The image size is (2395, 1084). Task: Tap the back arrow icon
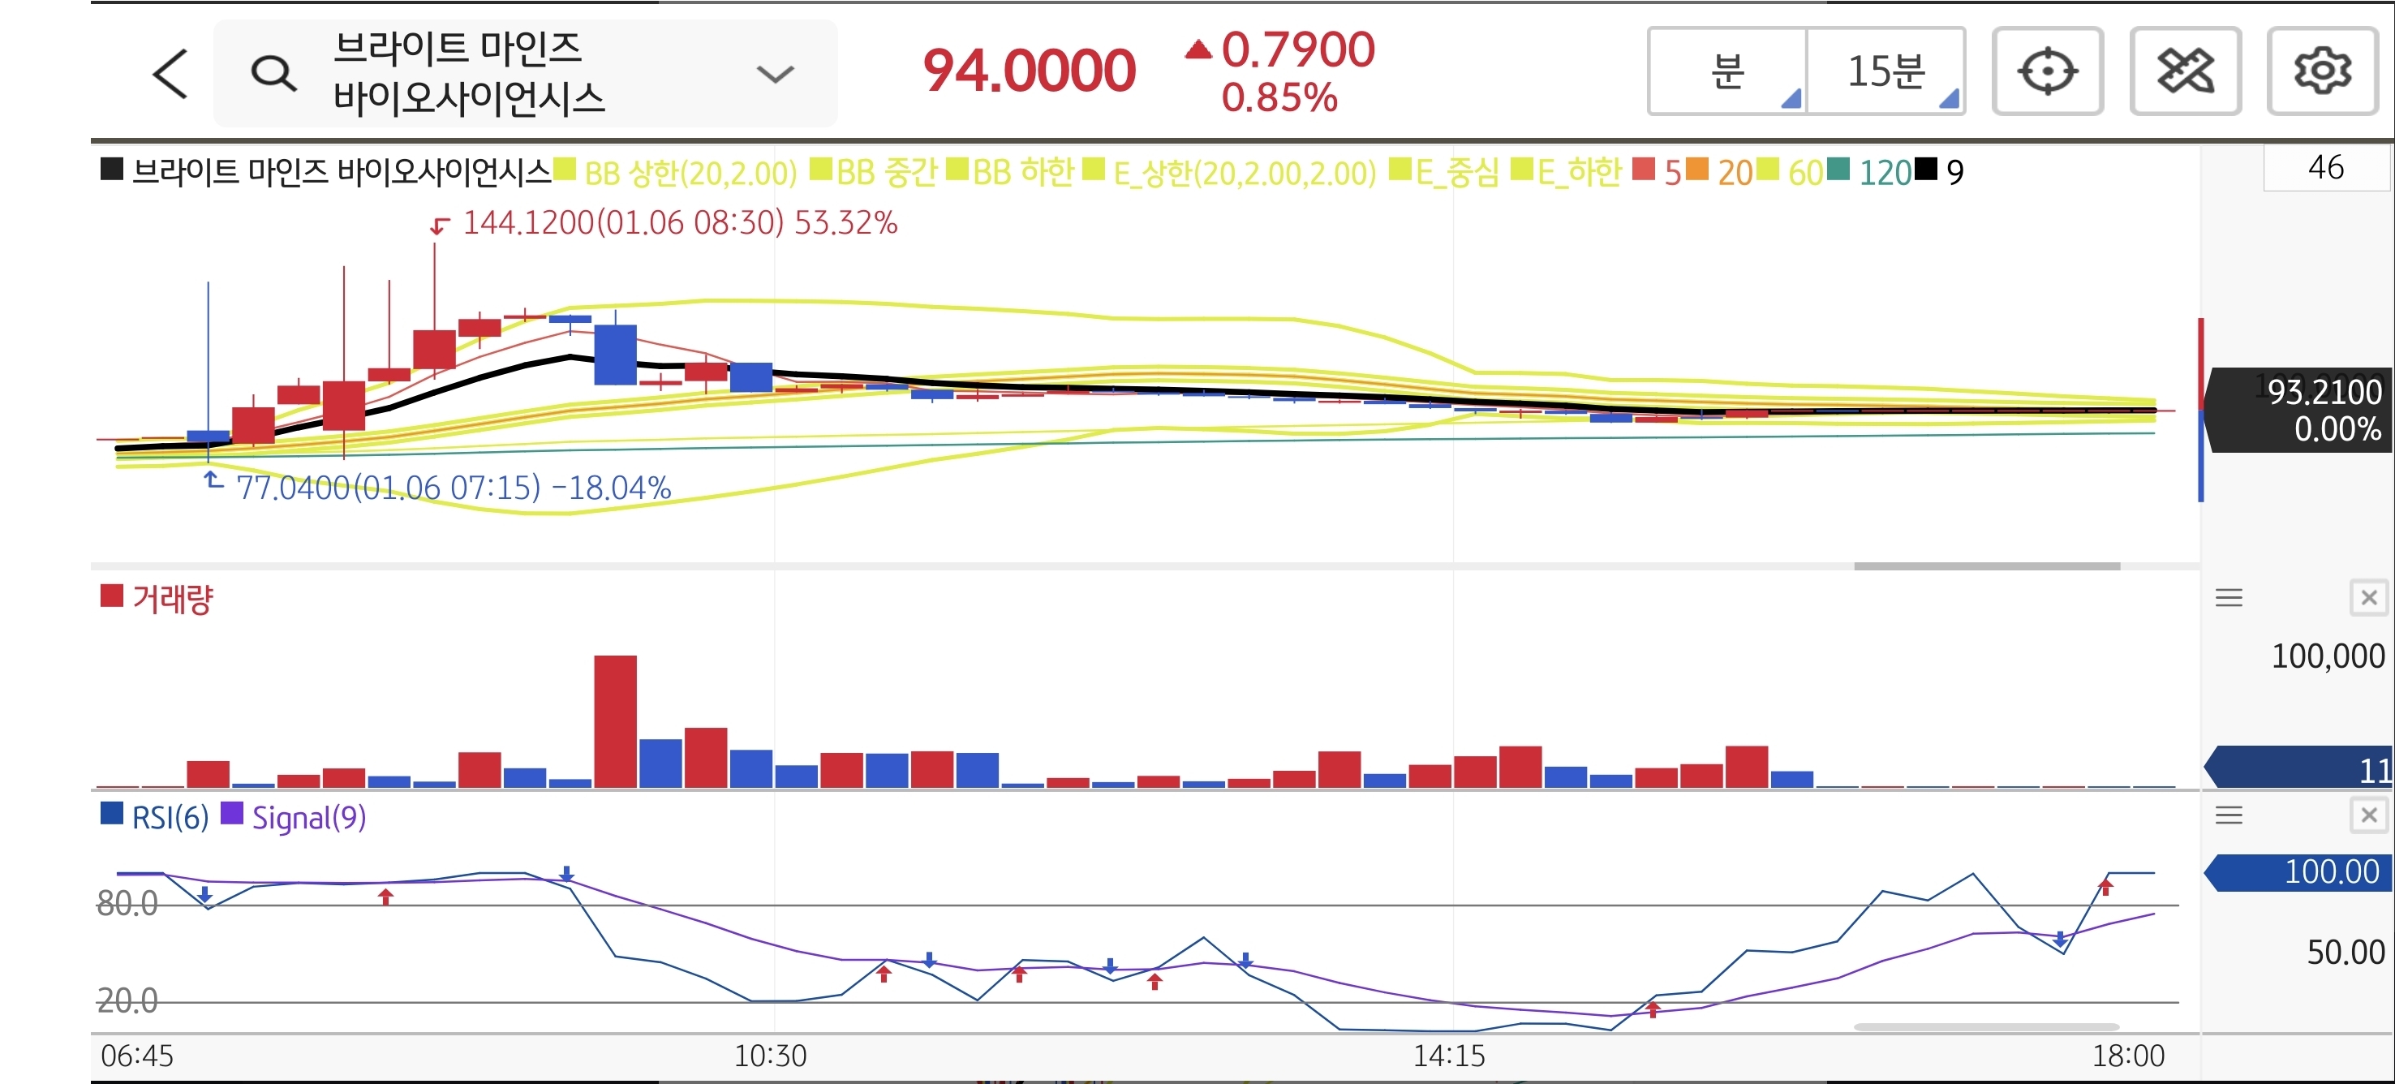(x=170, y=74)
